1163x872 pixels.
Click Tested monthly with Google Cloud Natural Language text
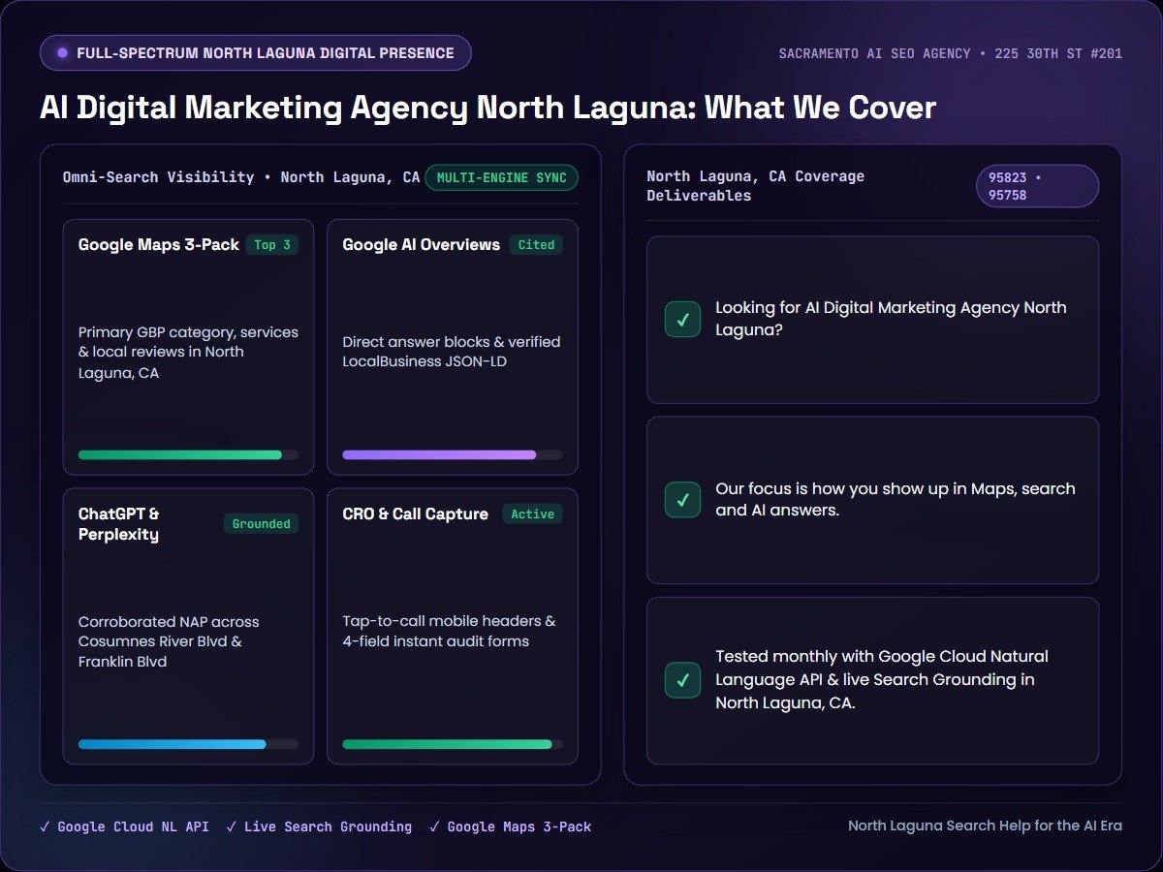[882, 680]
